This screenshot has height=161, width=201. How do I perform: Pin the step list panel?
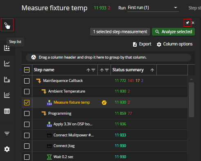pos(187,23)
